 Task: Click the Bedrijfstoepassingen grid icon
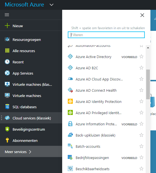click(70, 157)
